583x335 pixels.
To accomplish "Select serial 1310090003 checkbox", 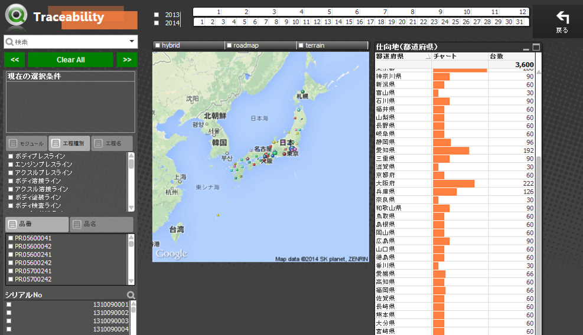I will pyautogui.click(x=9, y=321).
